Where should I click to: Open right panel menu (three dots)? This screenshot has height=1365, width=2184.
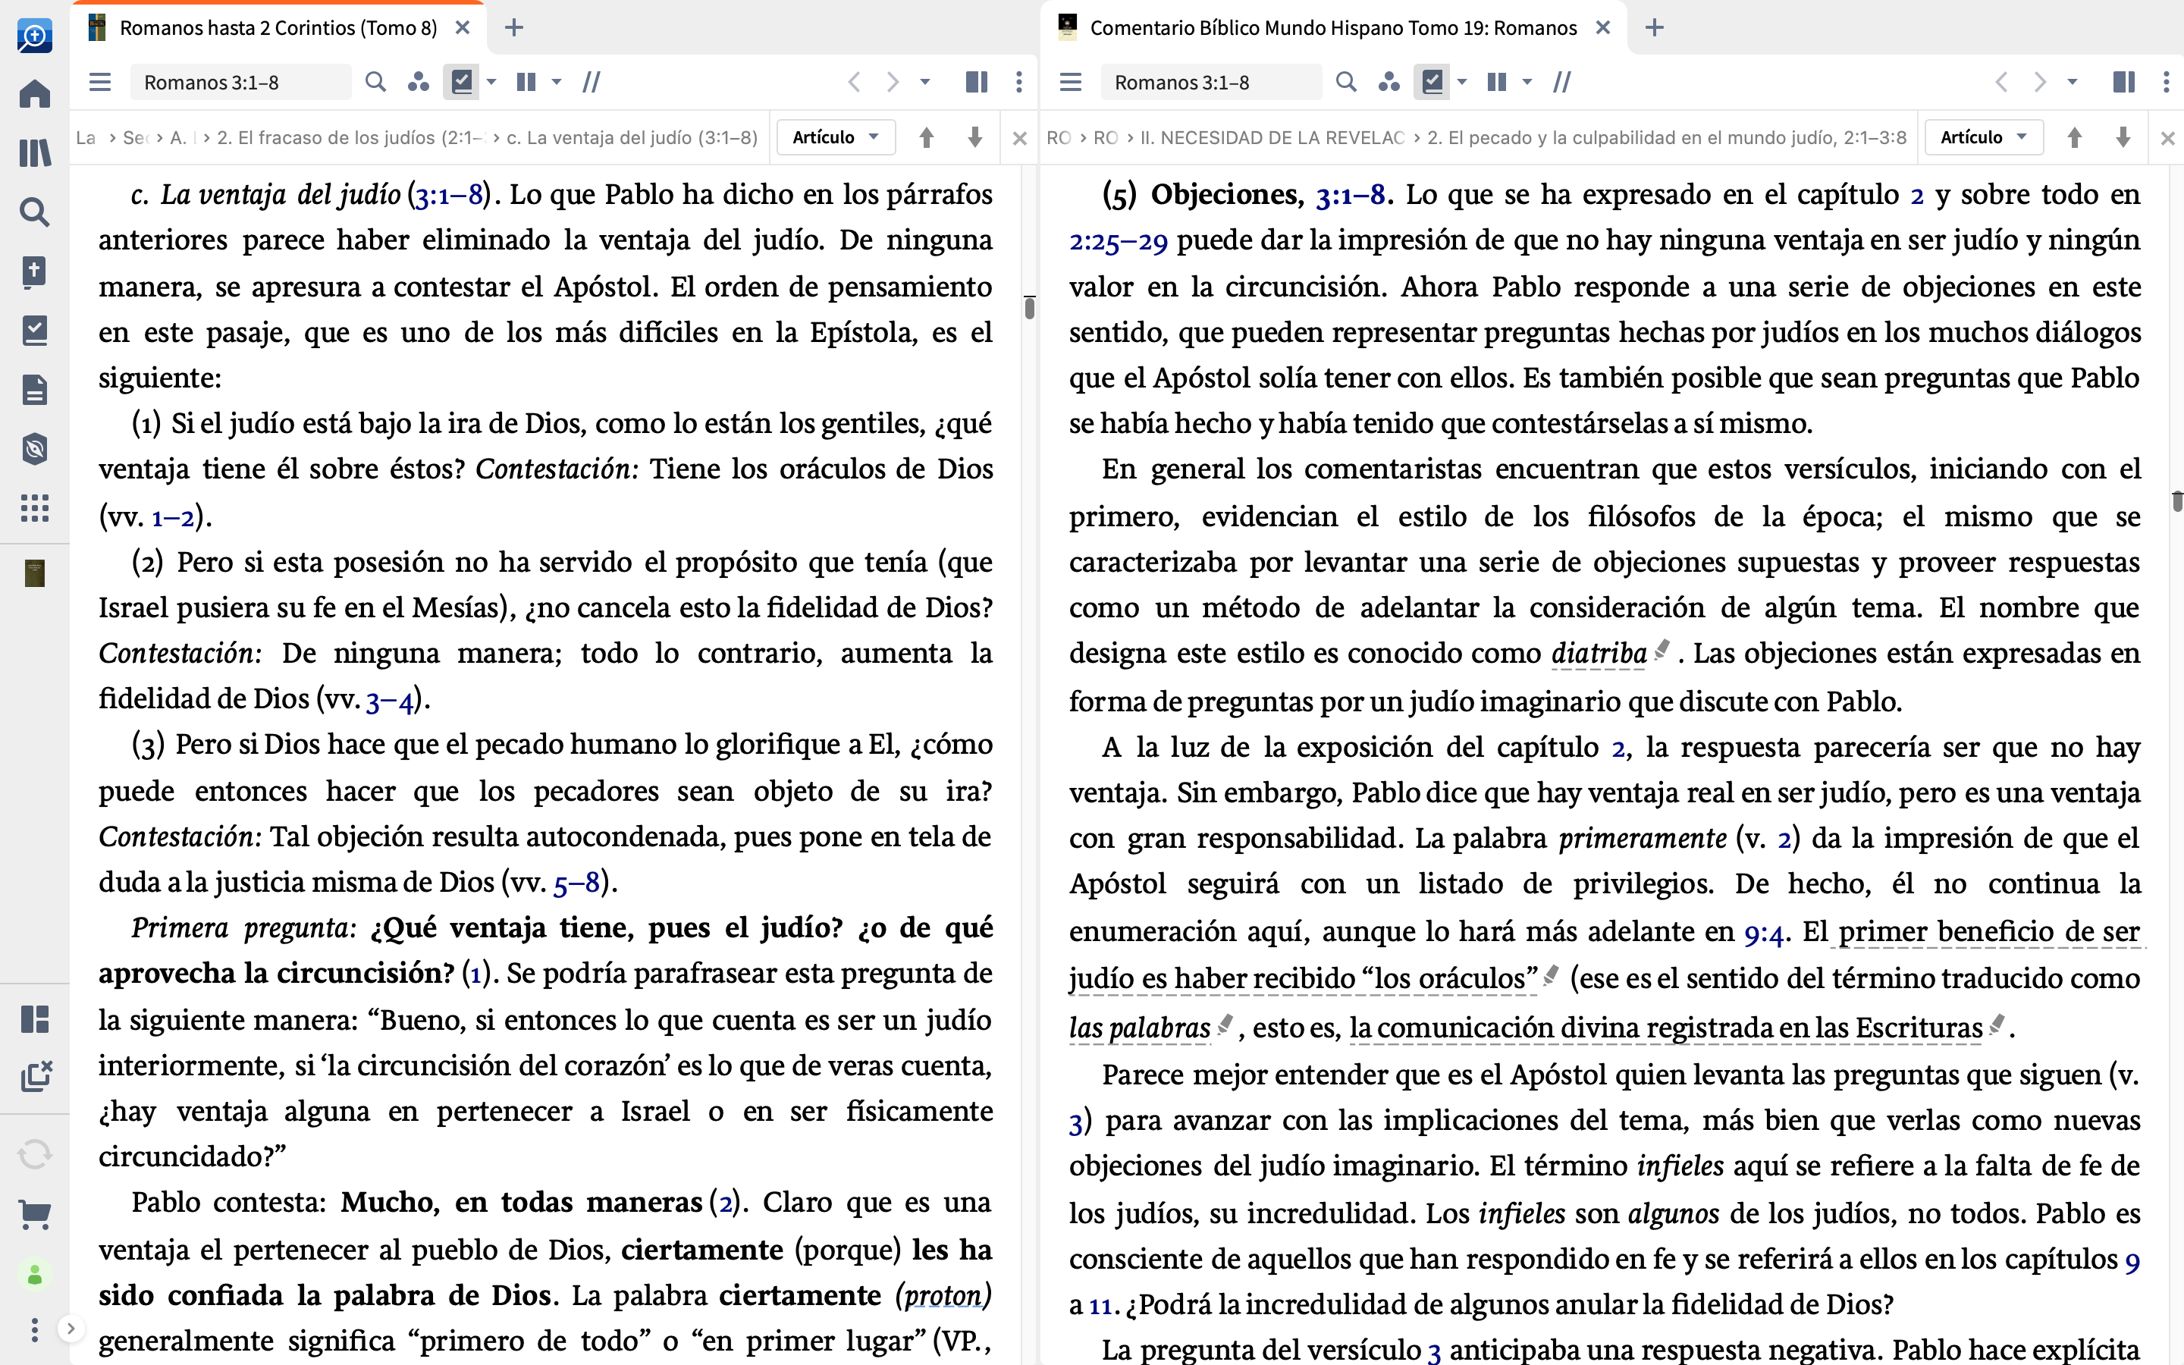tap(2166, 82)
